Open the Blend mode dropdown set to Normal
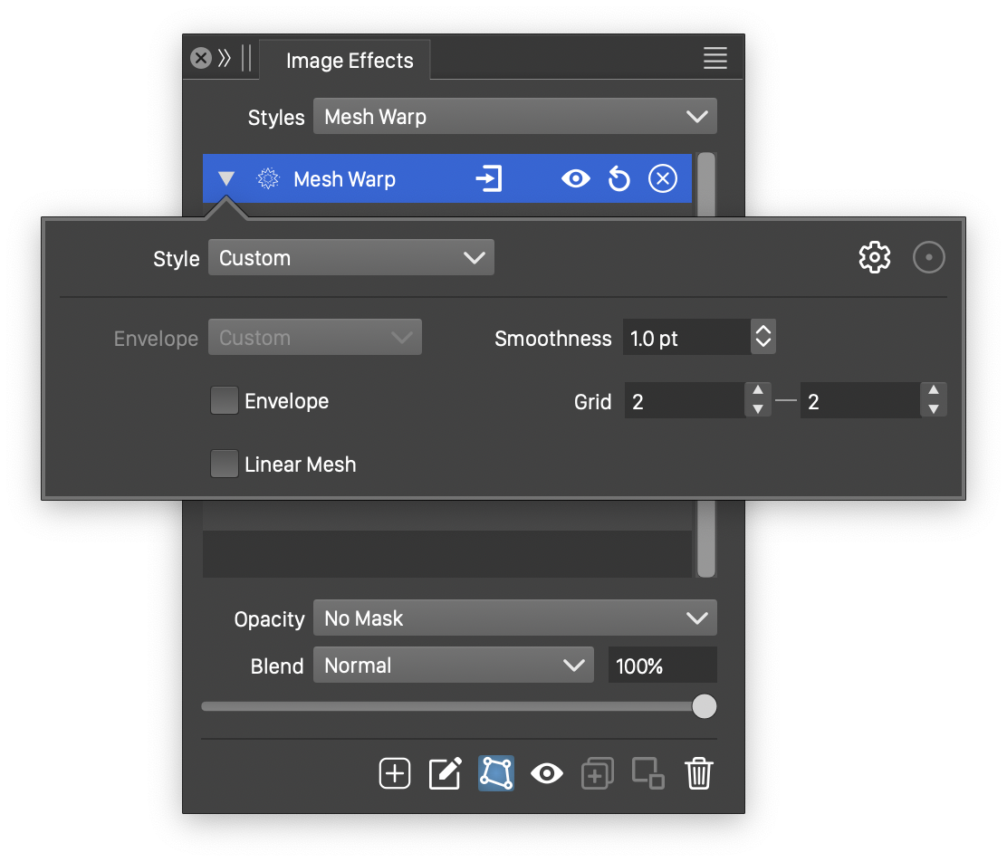 [453, 666]
